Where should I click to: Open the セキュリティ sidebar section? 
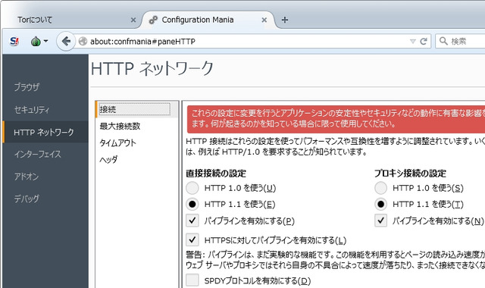(32, 109)
